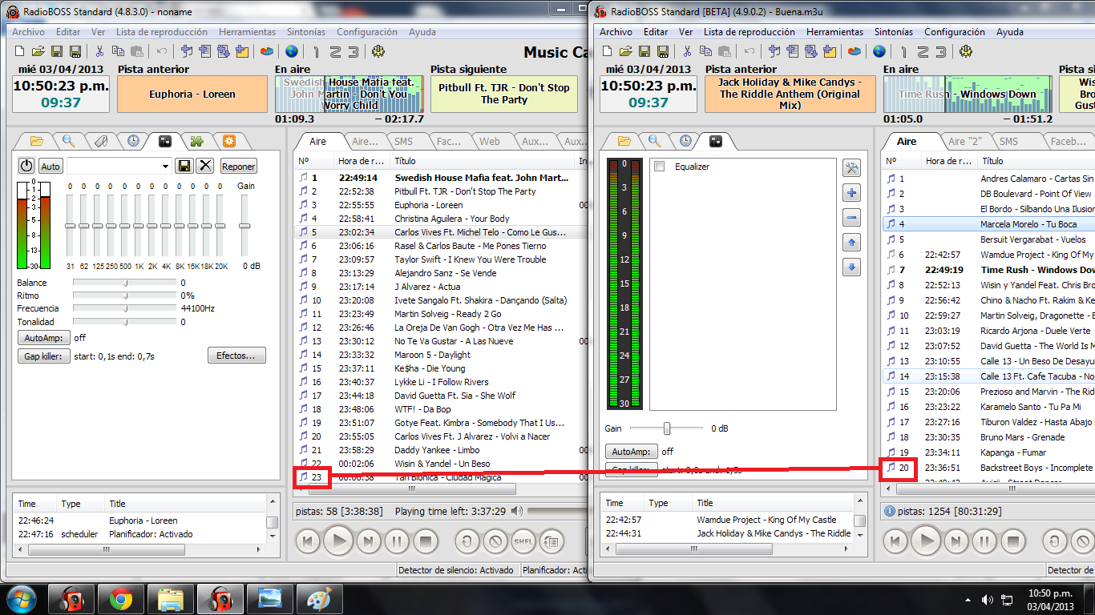
Task: Toggle Auto equalizer button in left window
Action: [x=51, y=167]
